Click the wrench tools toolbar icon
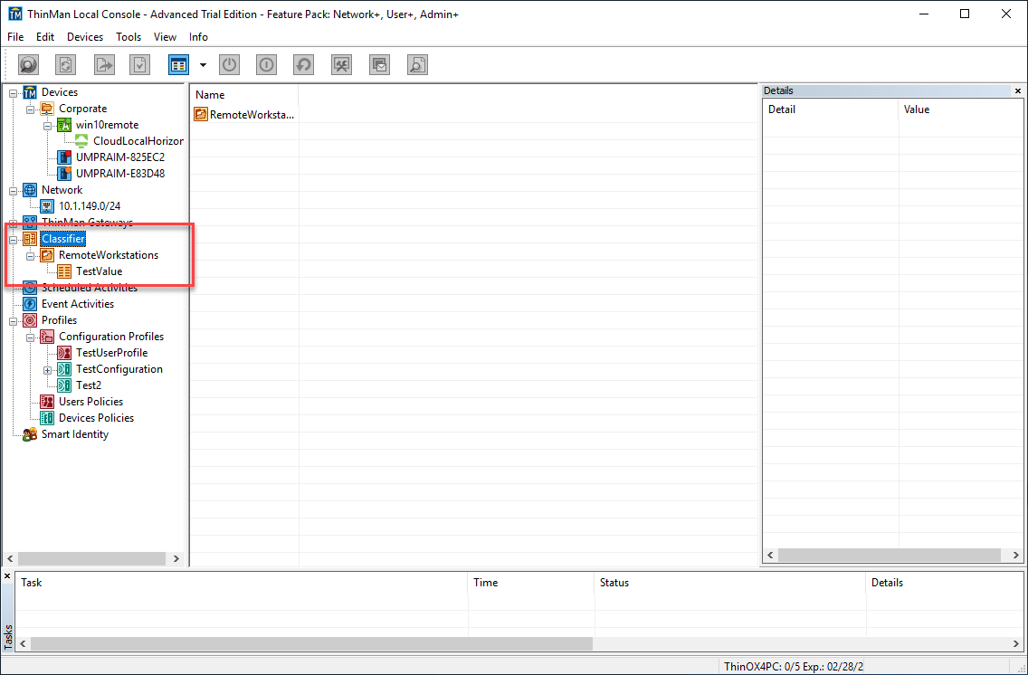 coord(341,65)
